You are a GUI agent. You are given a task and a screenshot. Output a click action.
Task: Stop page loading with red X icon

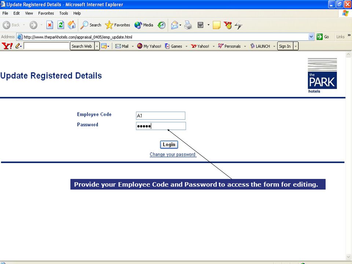[49, 25]
